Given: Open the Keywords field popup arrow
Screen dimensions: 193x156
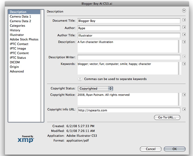Looking at the screenshot, I should (184, 64).
